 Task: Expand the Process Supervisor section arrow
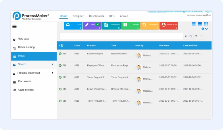[x=53, y=73]
